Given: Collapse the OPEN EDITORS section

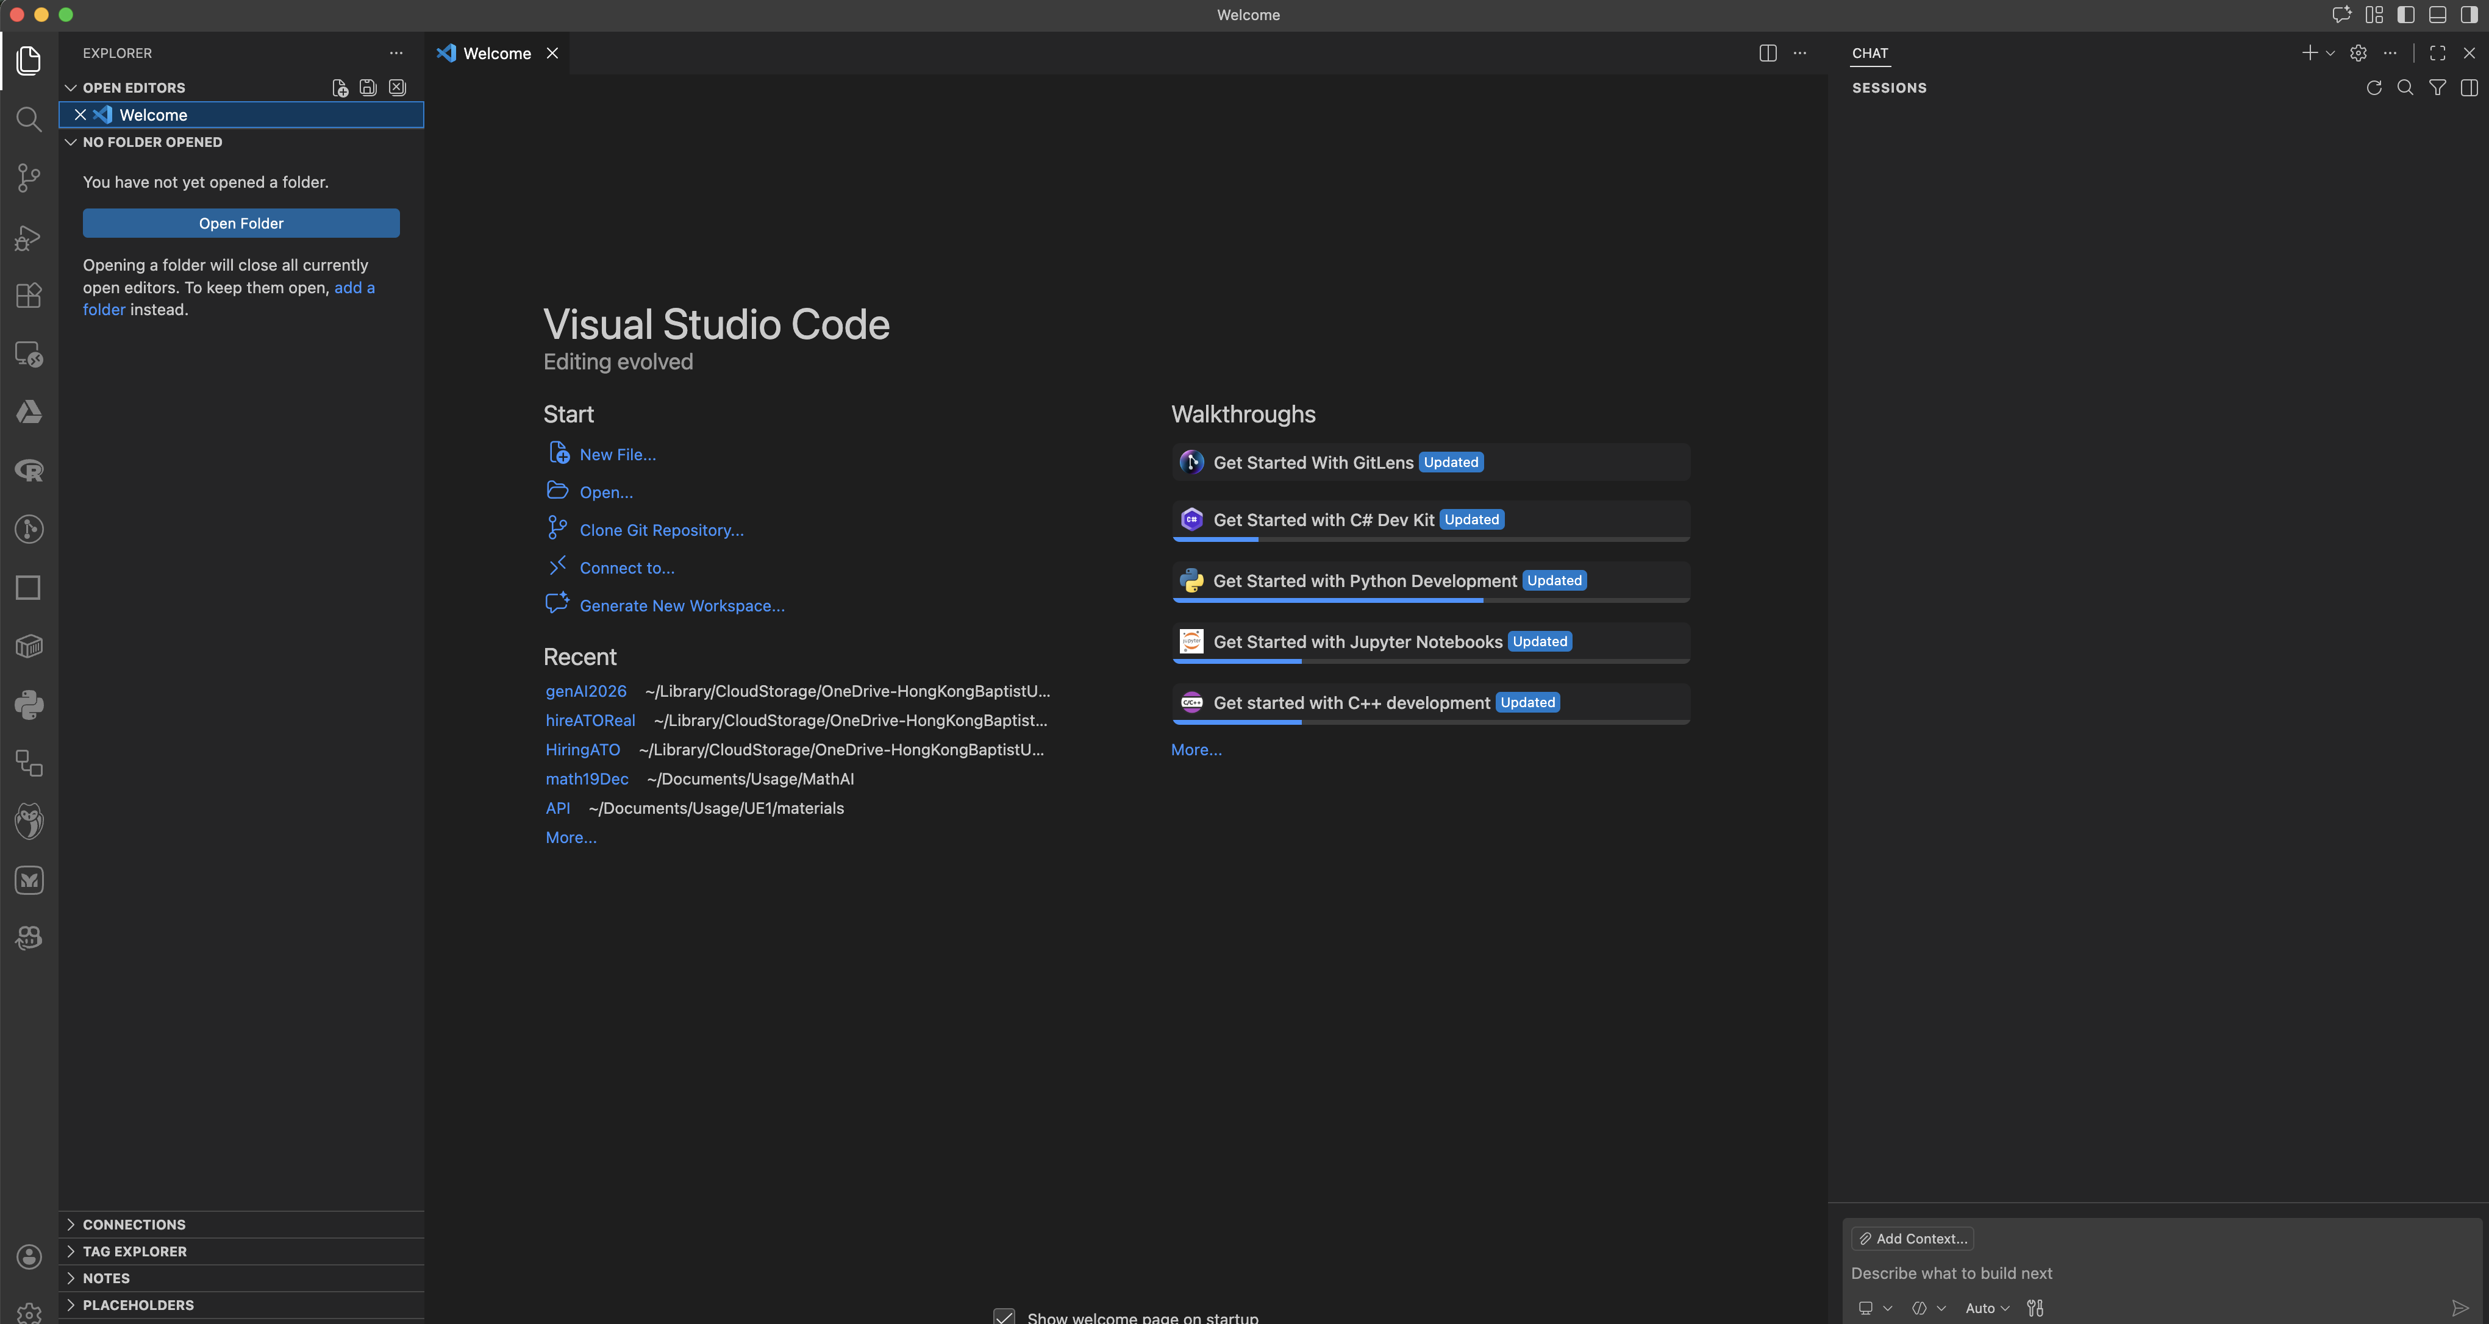Looking at the screenshot, I should pos(71,87).
